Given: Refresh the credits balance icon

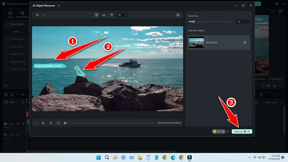Looking at the screenshot, I should (x=228, y=131).
